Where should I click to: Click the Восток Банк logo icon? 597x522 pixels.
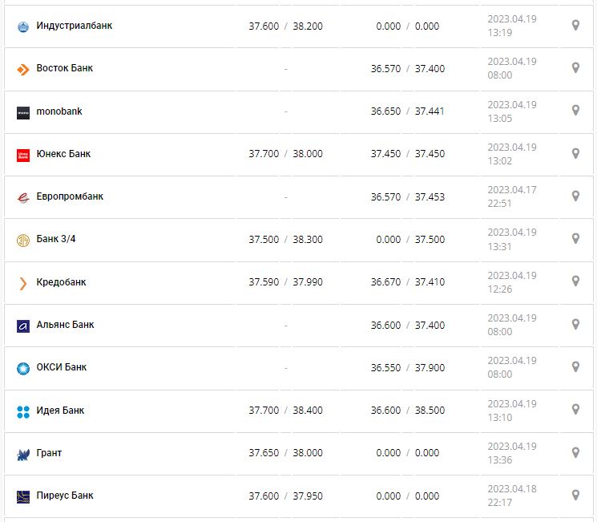click(23, 69)
